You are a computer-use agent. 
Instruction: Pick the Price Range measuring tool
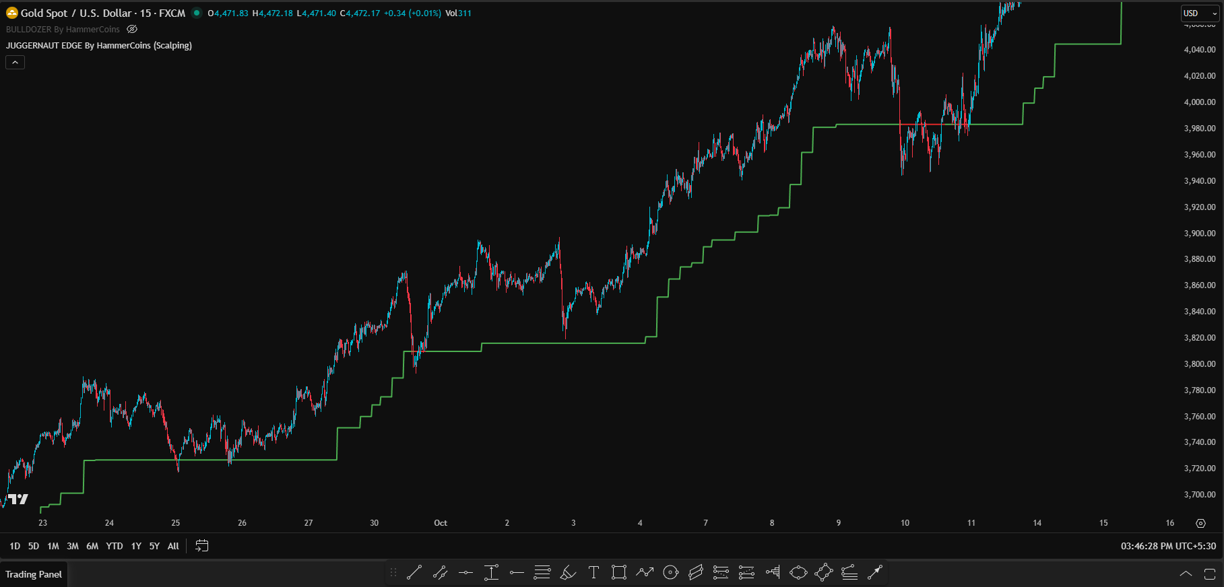point(491,573)
